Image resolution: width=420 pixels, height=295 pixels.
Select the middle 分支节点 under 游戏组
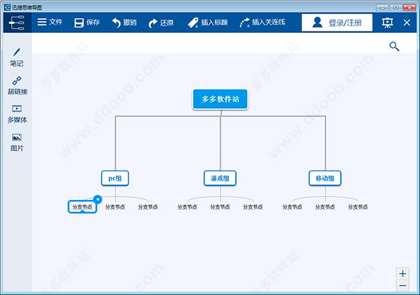coord(220,207)
